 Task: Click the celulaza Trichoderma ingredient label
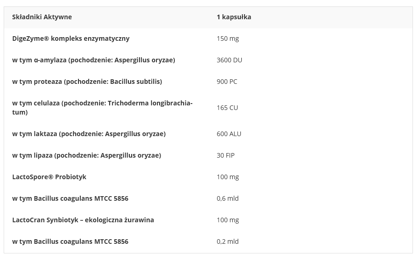[102, 107]
